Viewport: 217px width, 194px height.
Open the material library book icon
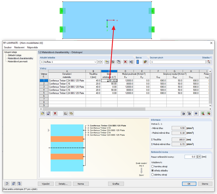click(x=65, y=113)
